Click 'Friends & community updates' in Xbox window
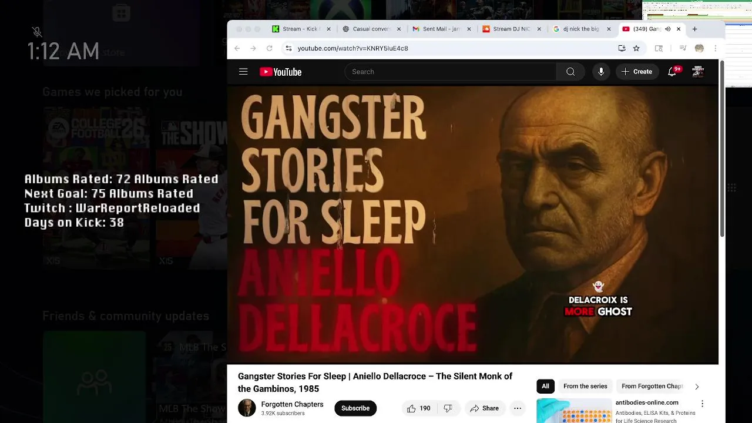This screenshot has width=752, height=423. (x=126, y=316)
